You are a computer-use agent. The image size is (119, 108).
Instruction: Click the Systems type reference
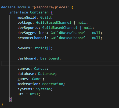coord(43,89)
